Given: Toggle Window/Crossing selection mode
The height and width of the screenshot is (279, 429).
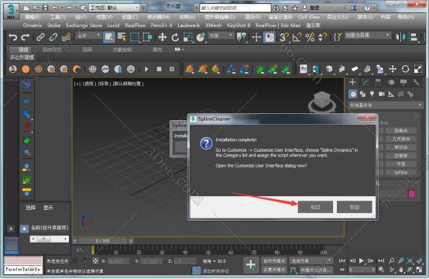Looking at the screenshot, I should tap(147, 37).
